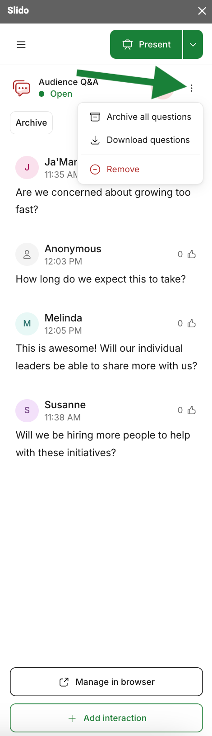
Task: Choose Download questions from menu
Action: coord(140,140)
